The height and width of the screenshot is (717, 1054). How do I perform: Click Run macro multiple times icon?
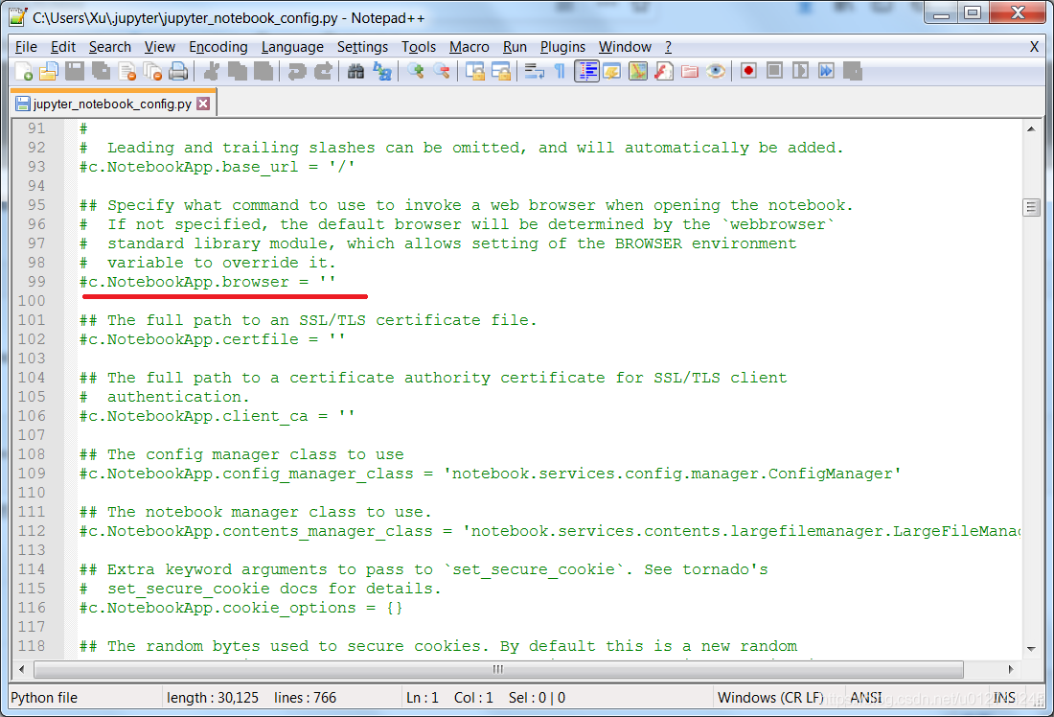click(x=826, y=71)
